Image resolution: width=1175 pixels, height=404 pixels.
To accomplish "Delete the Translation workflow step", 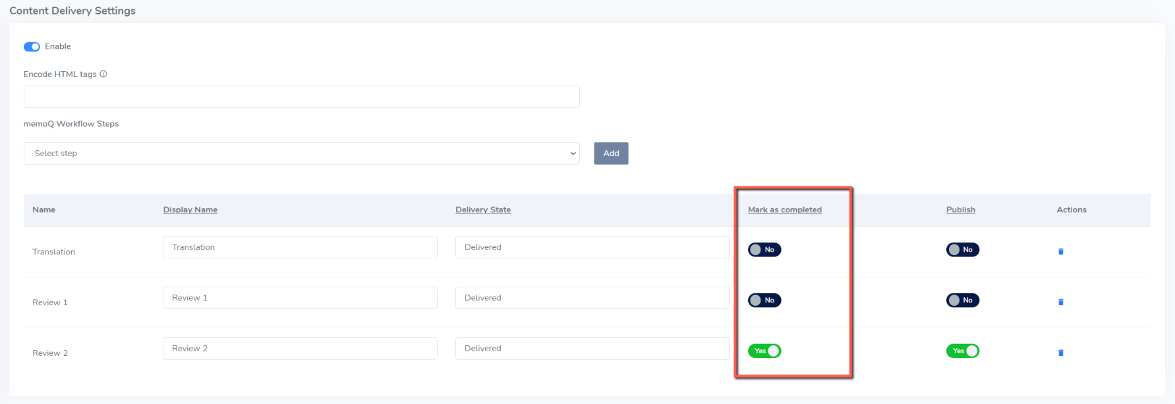I will point(1061,252).
